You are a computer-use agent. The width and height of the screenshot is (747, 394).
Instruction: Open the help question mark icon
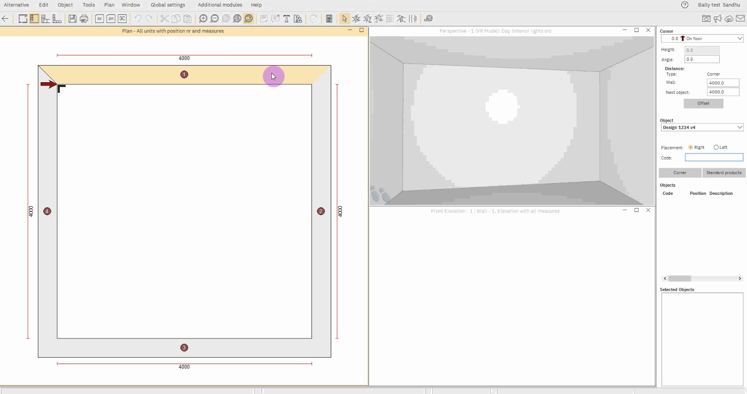click(x=684, y=5)
